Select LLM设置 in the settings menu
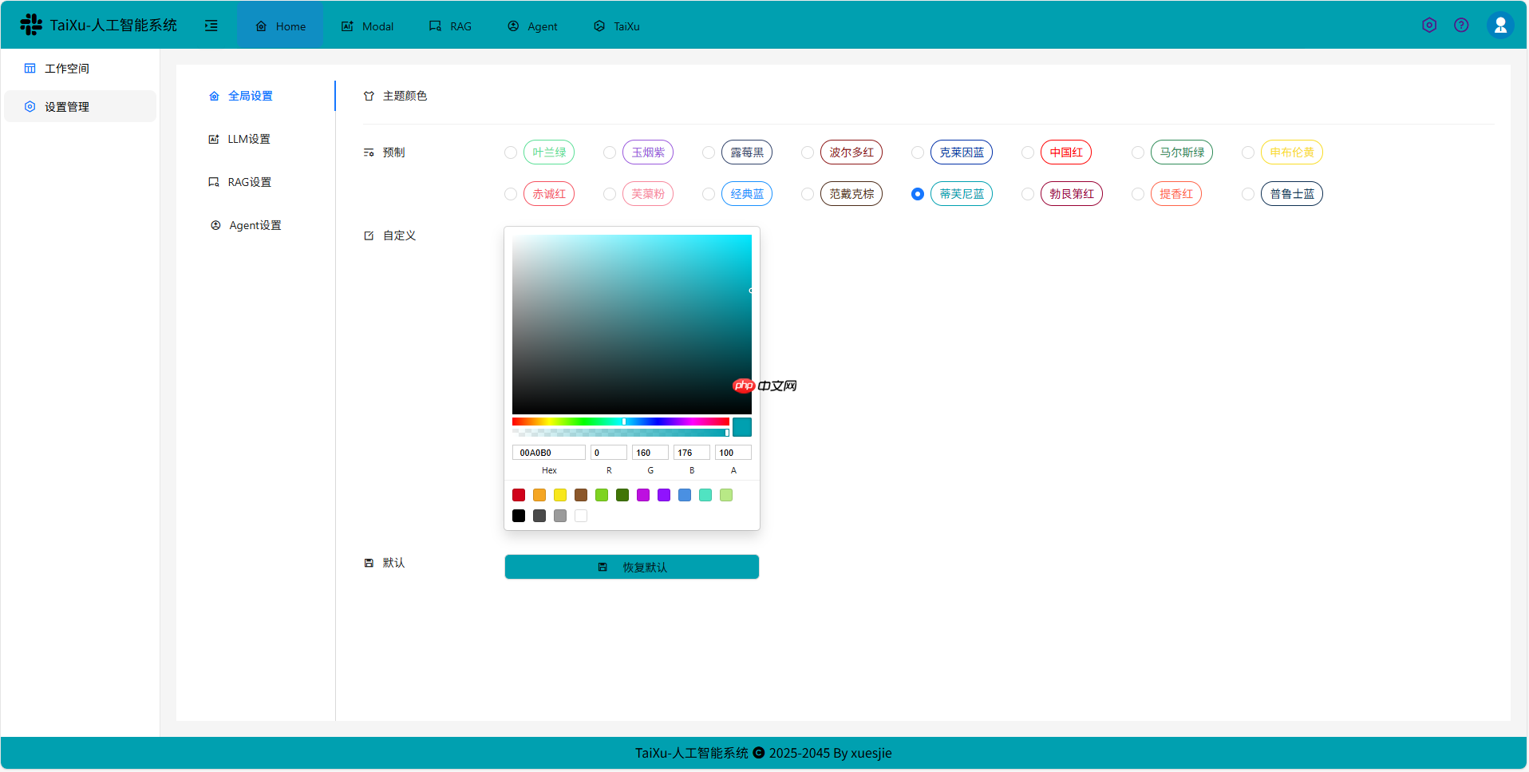Screen dimensions: 1529x772 [249, 139]
